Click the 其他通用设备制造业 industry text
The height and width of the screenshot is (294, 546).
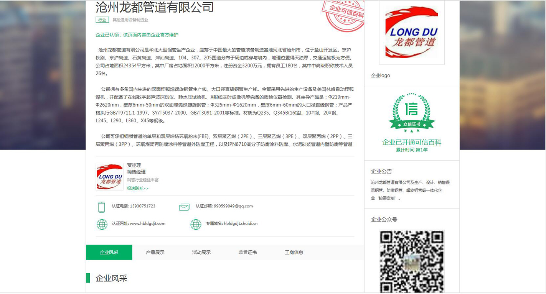pos(130,20)
